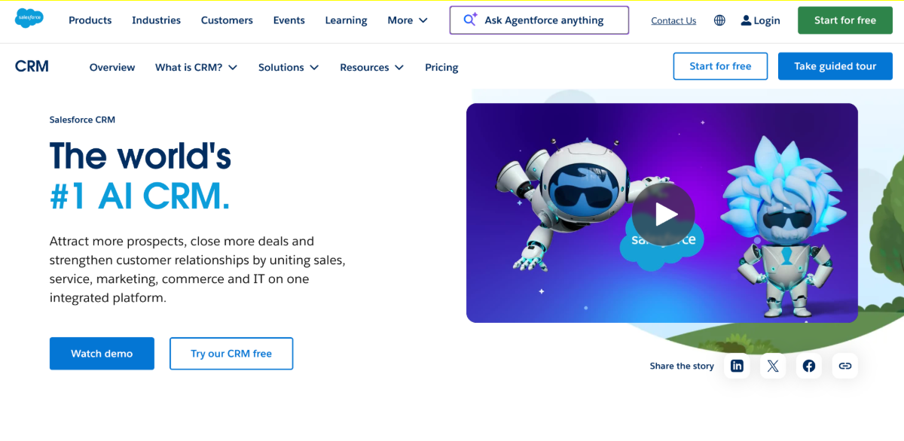Click the video thumbnail with robot characters
The width and height of the screenshot is (904, 441).
point(662,213)
